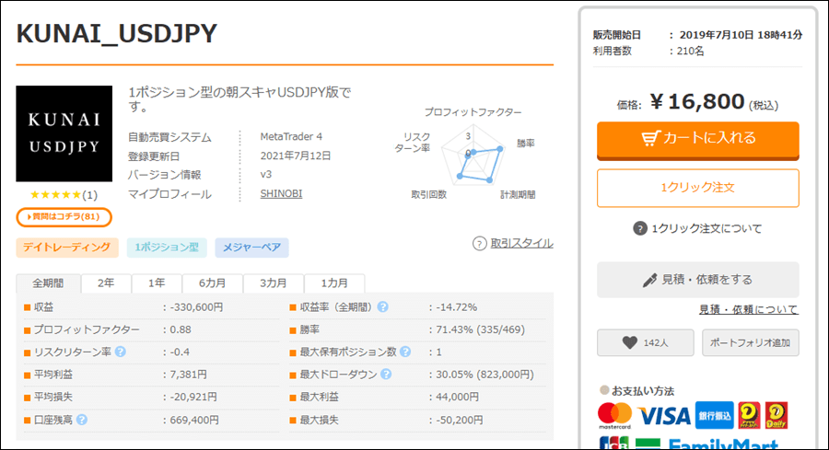Click the price ¥16,800
The width and height of the screenshot is (829, 450).
(697, 102)
